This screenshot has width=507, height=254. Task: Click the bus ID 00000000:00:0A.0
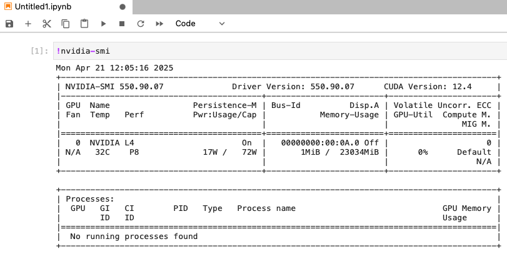pyautogui.click(x=320, y=143)
